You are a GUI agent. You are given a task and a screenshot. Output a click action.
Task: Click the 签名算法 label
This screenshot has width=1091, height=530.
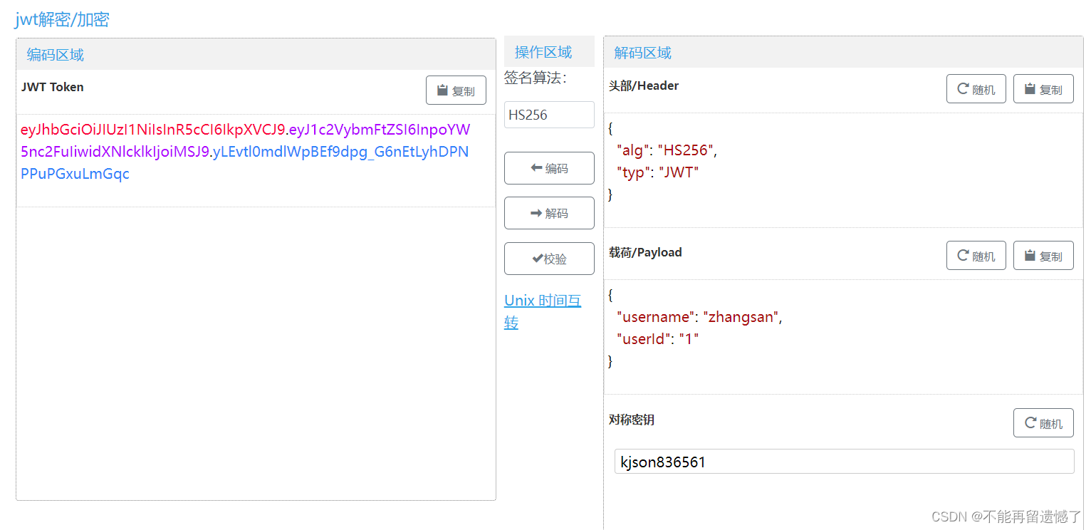pos(536,78)
